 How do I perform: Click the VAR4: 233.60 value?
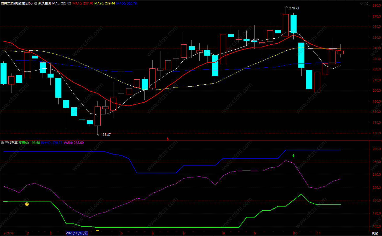(x=74, y=143)
